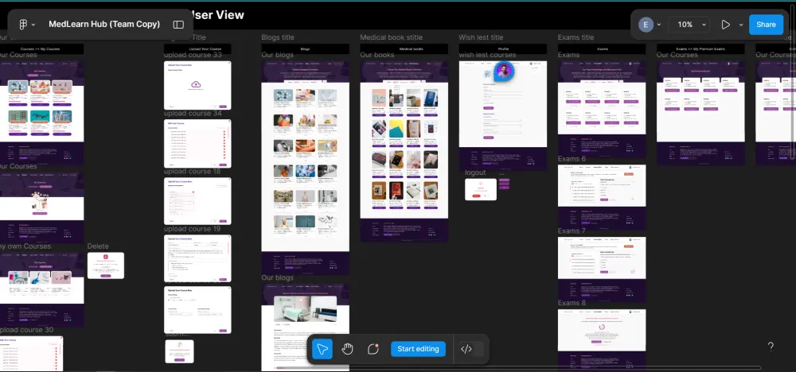Click the Blogs title label
Image resolution: width=796 pixels, height=372 pixels.
click(x=278, y=37)
